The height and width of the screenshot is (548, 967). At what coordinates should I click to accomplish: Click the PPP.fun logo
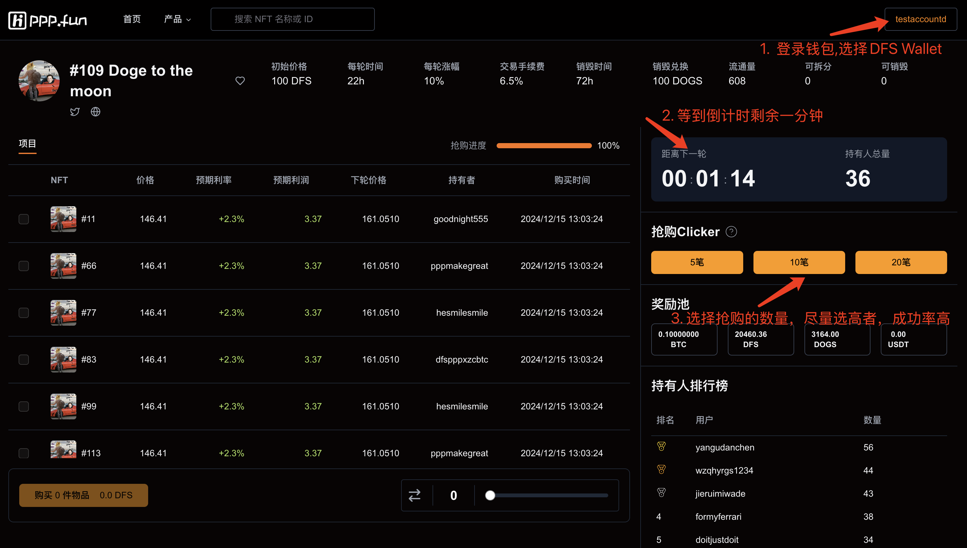click(48, 20)
